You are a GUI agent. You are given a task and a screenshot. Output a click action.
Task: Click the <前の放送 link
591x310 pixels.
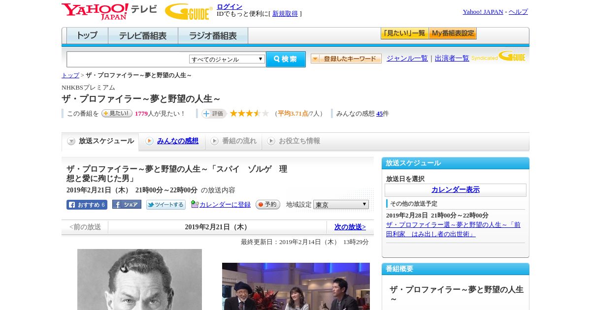click(x=85, y=227)
